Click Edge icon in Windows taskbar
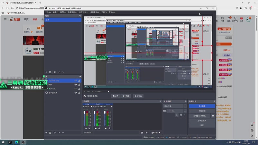258x145 pixels. pos(17,142)
